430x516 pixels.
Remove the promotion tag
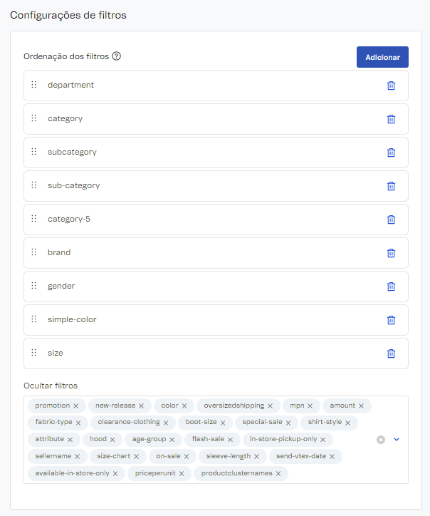[75, 406]
